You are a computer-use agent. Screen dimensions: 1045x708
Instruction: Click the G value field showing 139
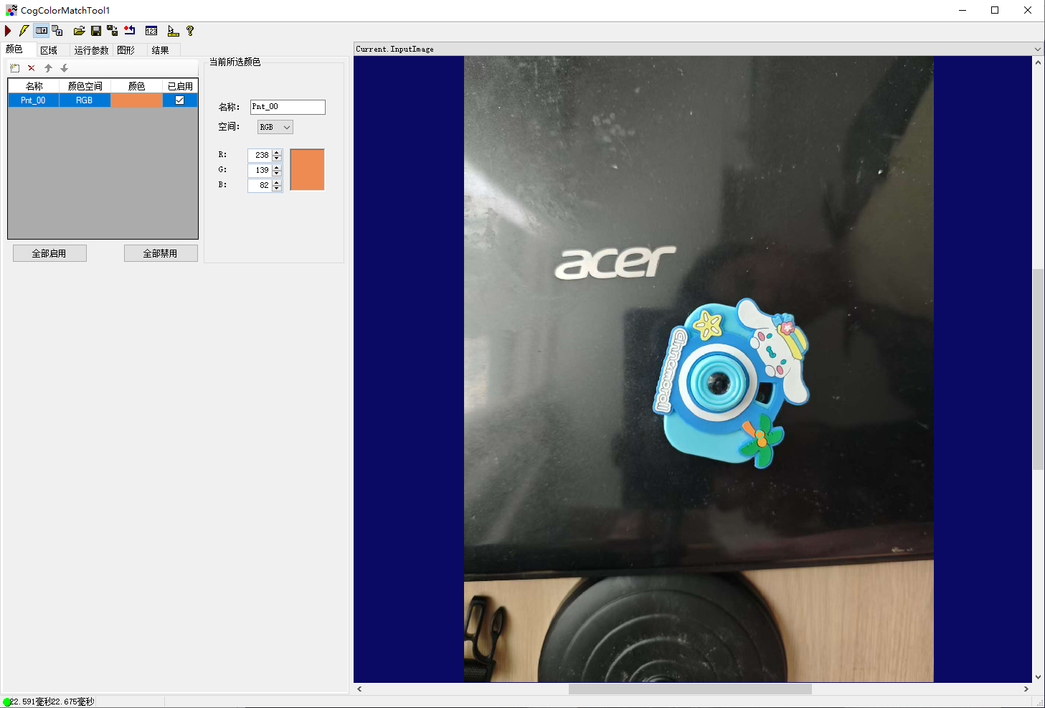click(260, 170)
